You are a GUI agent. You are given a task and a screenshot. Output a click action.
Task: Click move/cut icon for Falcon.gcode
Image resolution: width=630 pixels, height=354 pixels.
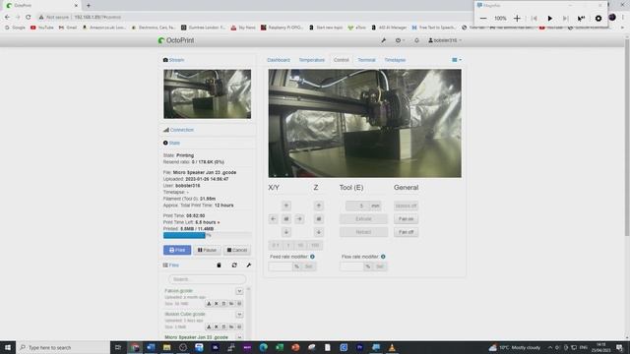pyautogui.click(x=217, y=304)
